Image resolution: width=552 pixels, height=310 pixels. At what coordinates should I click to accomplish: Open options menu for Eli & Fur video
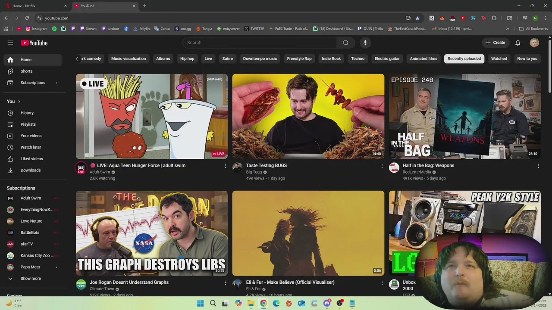(382, 282)
